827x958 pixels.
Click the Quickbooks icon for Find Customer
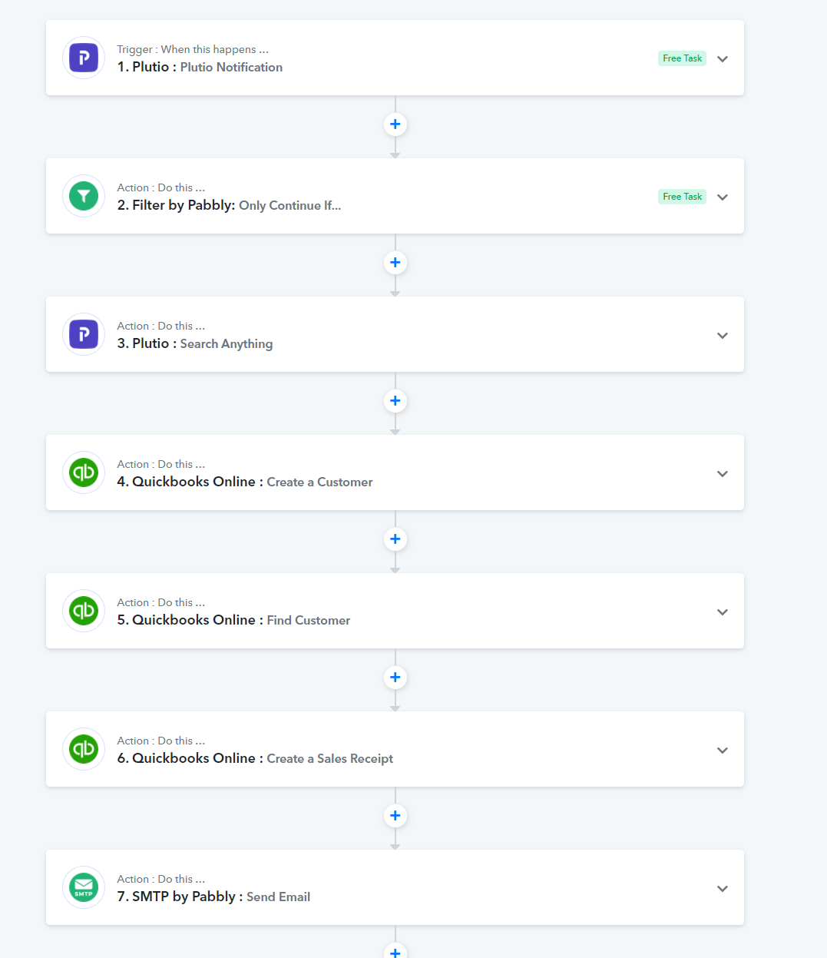[84, 611]
